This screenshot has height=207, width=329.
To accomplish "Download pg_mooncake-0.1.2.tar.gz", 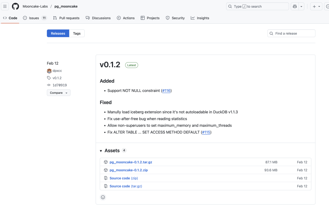I will [x=131, y=162].
